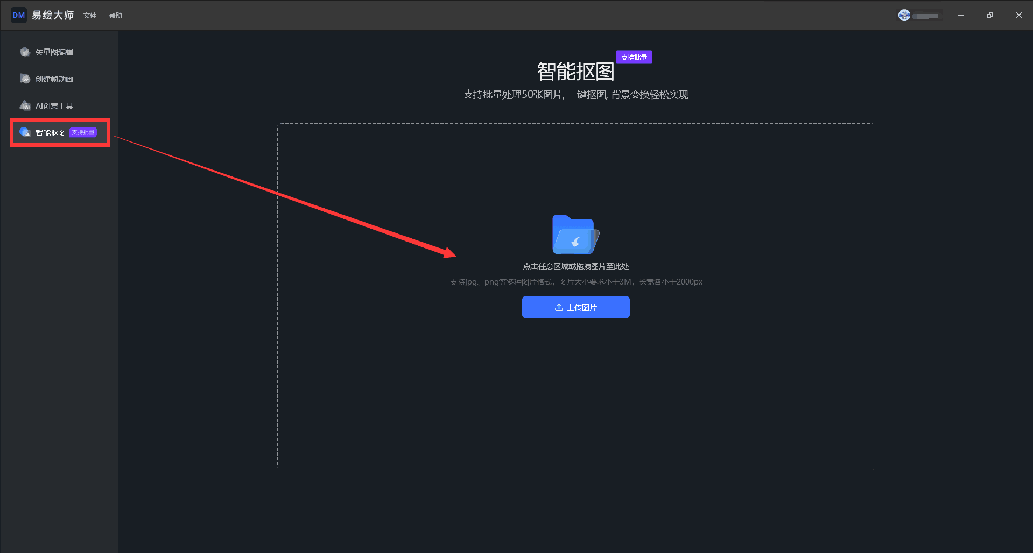Switch to 创建帧动画 via its text label

coord(54,79)
